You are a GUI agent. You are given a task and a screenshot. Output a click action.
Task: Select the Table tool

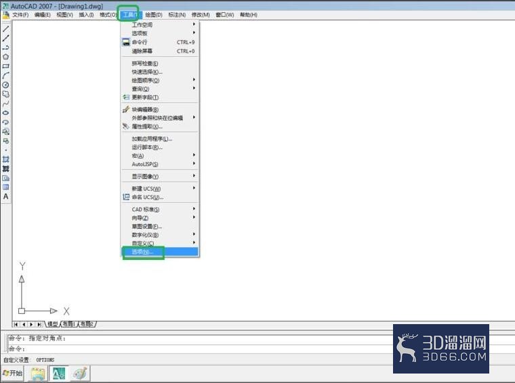pos(5,187)
